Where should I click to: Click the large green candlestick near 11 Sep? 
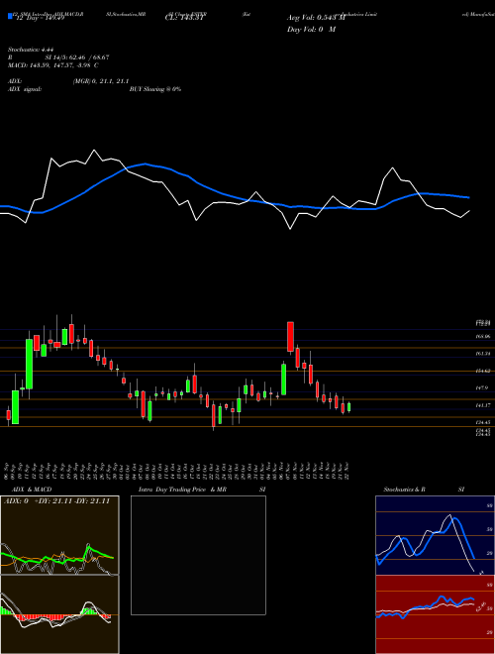pyautogui.click(x=29, y=364)
